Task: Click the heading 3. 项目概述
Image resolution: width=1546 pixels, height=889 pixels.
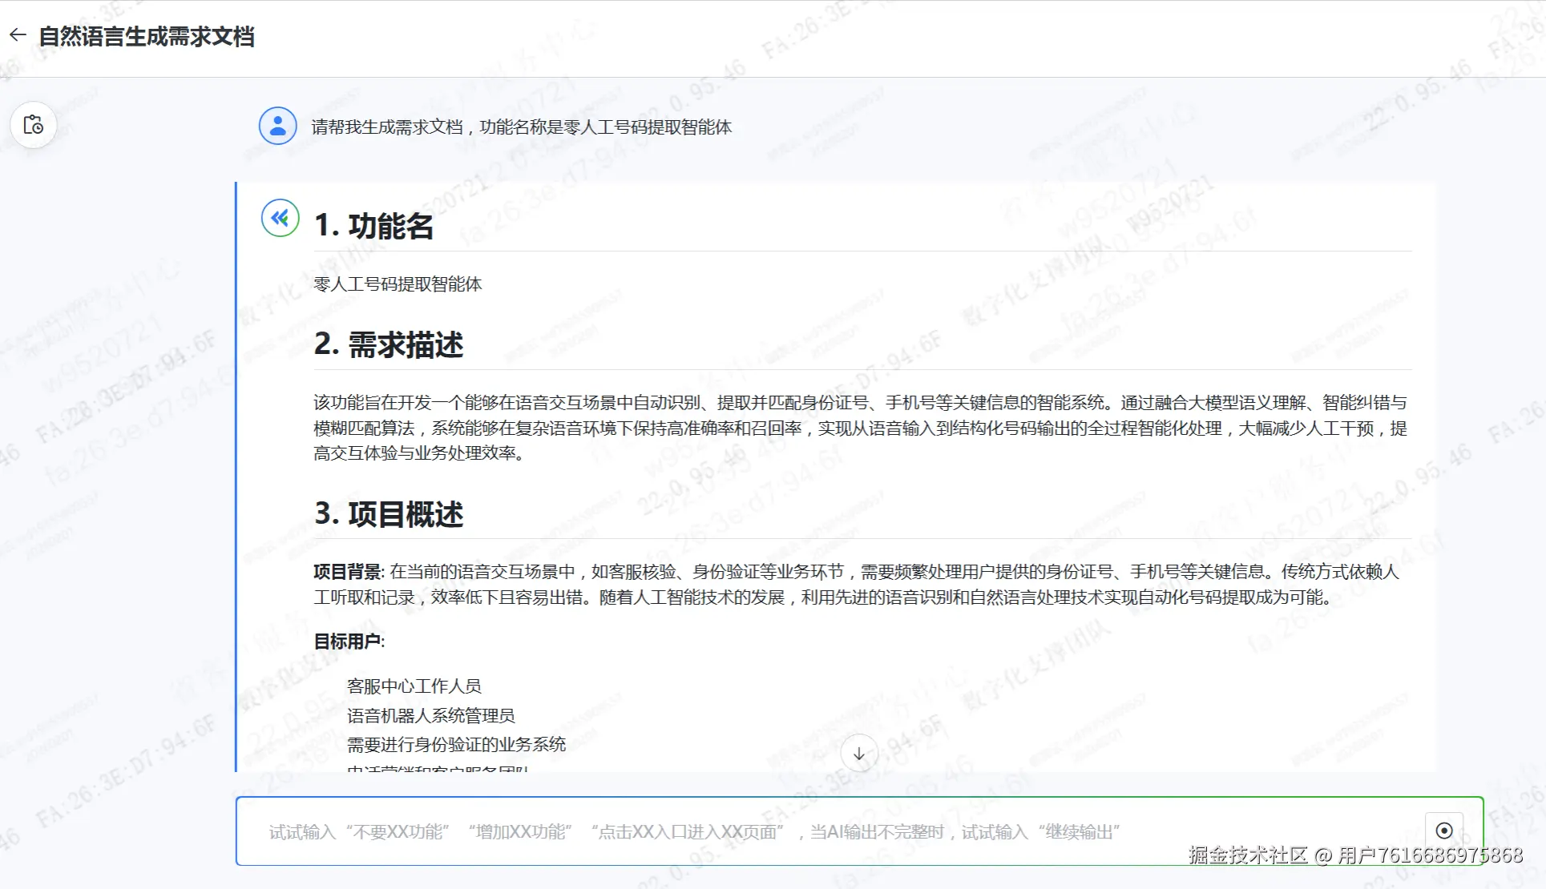Action: (389, 514)
